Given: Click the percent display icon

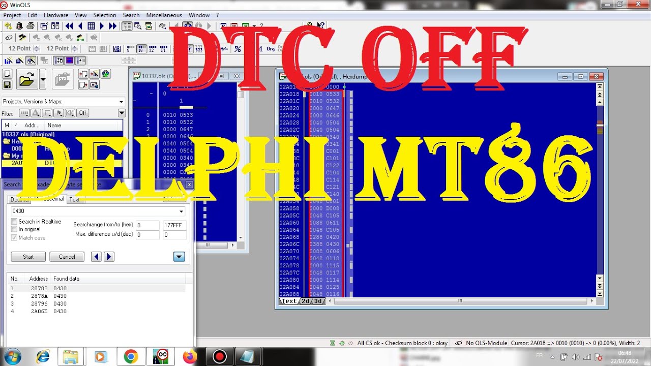Looking at the screenshot, I should pyautogui.click(x=238, y=49).
